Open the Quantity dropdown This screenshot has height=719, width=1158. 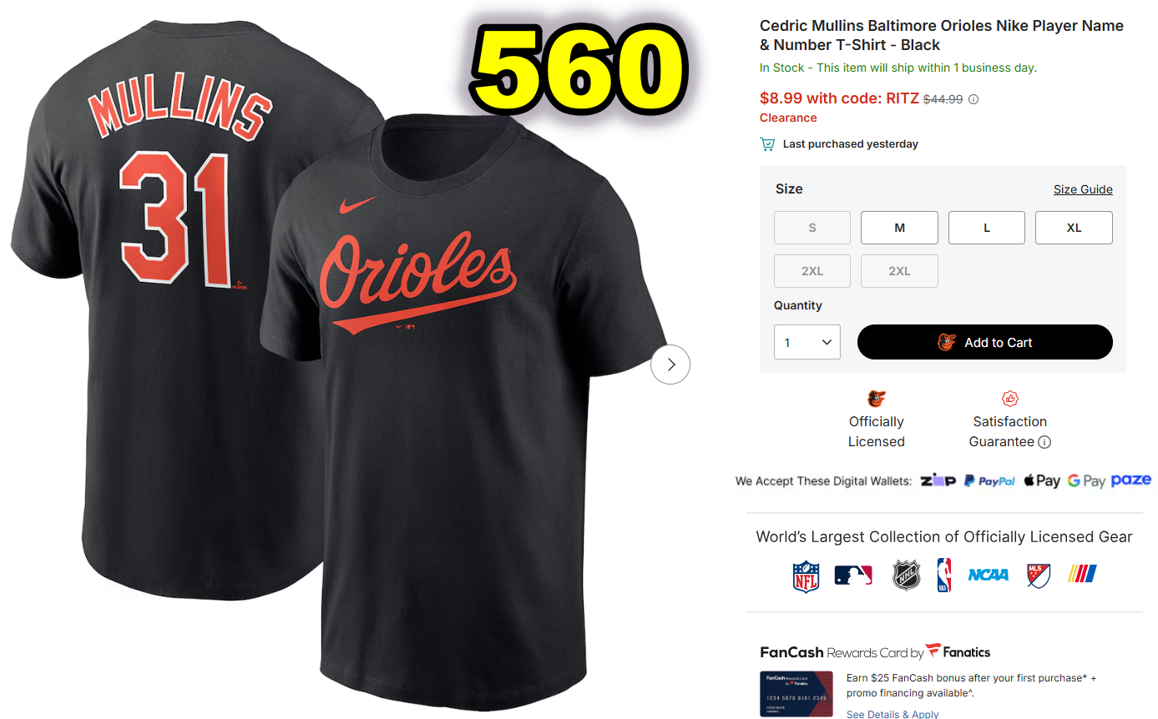tap(807, 342)
